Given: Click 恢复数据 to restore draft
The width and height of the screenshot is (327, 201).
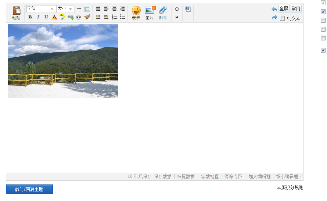Looking at the screenshot, I should pos(186,177).
